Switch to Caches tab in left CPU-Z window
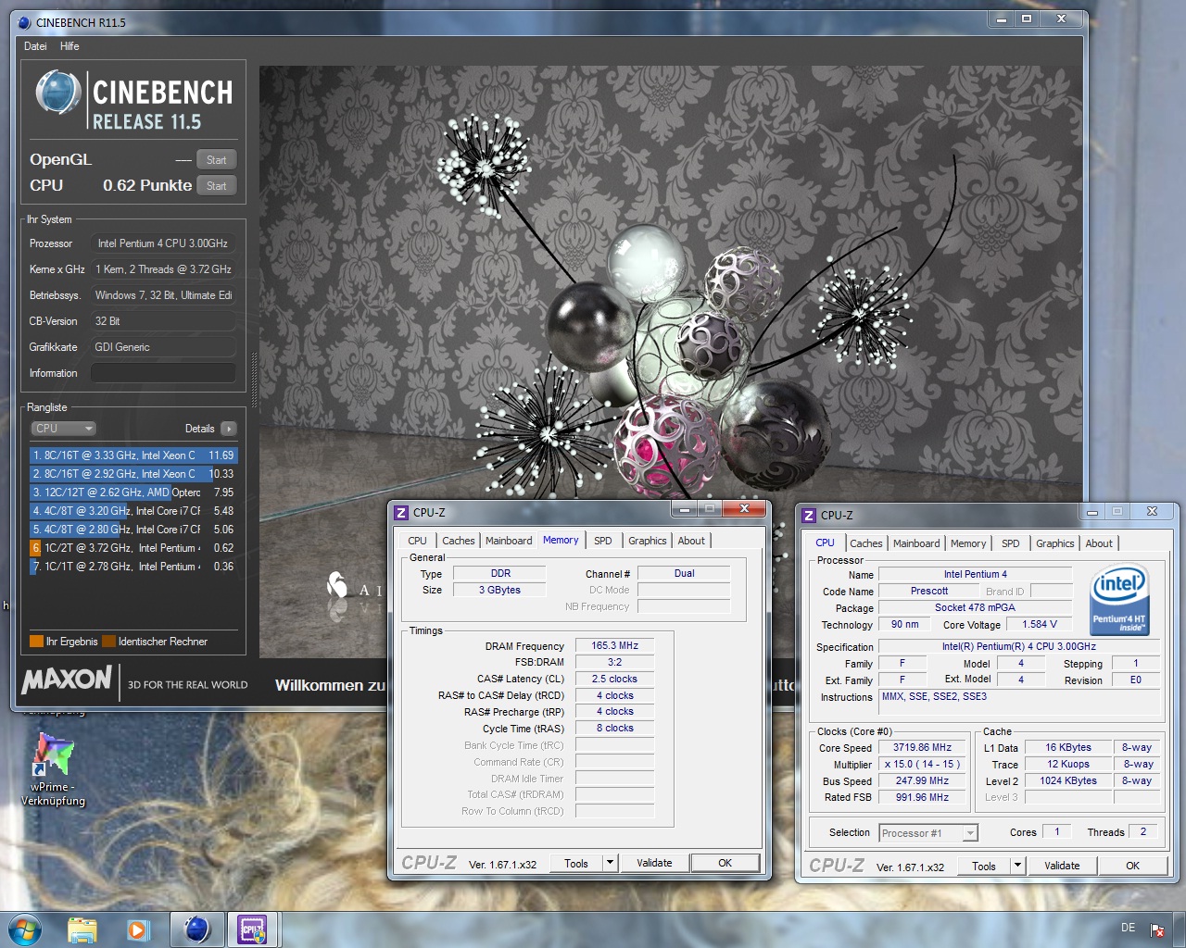This screenshot has height=948, width=1186. pos(458,541)
